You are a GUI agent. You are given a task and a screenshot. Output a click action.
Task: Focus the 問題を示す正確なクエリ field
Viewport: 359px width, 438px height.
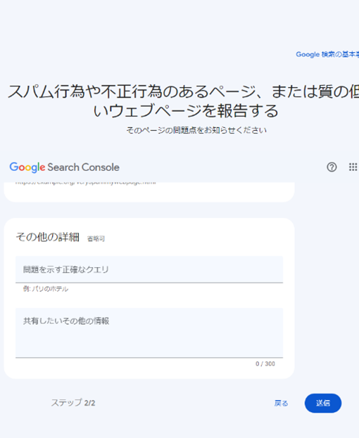(149, 269)
